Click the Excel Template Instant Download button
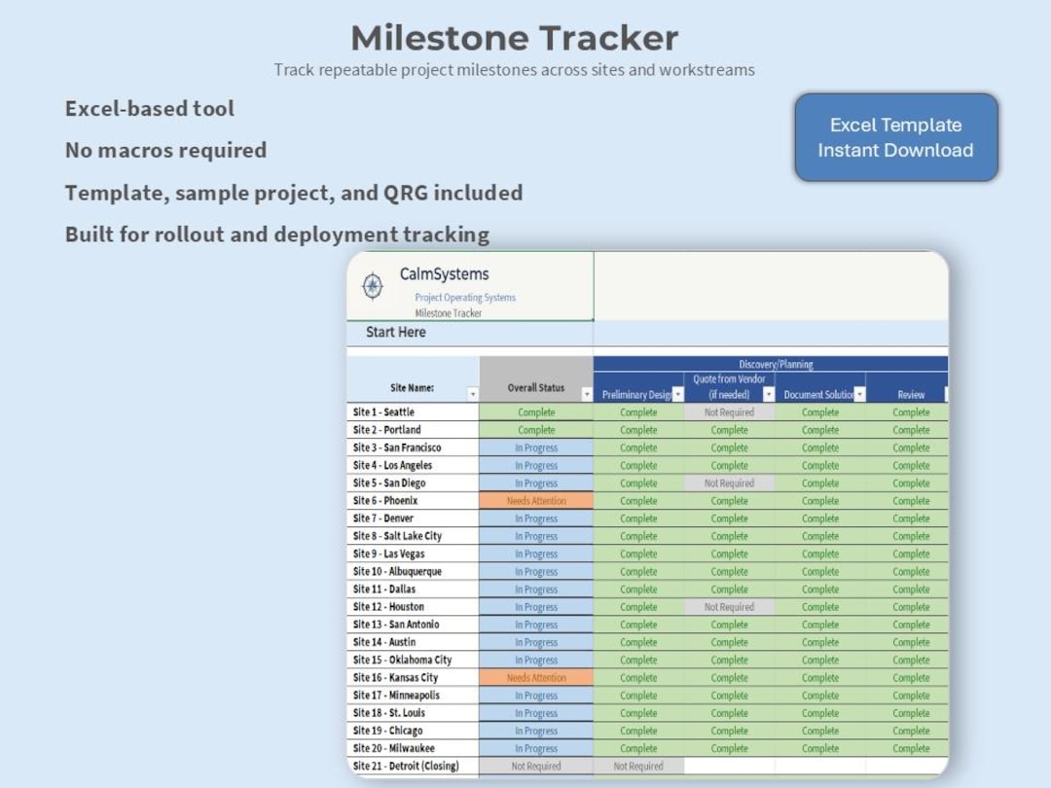Image resolution: width=1051 pixels, height=788 pixels. [x=896, y=137]
